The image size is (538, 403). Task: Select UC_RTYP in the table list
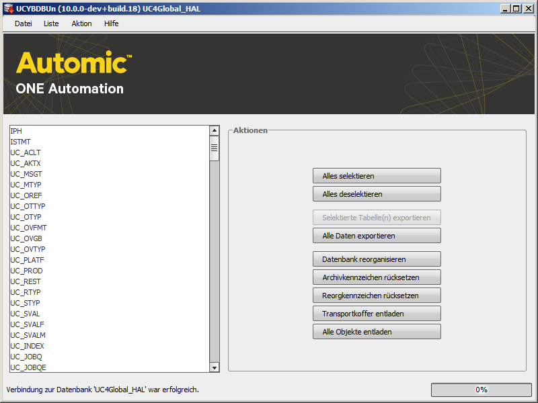tap(110, 292)
